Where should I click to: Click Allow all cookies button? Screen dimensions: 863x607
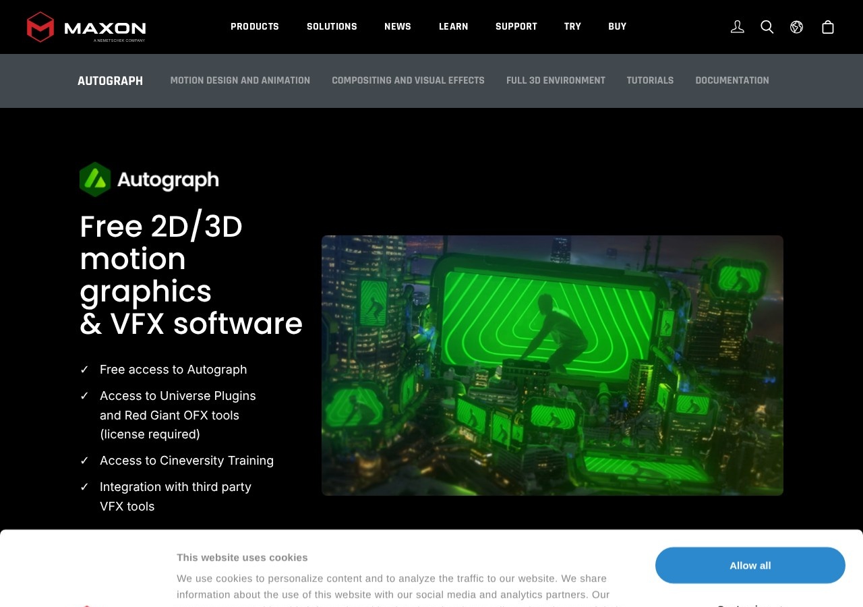click(x=750, y=565)
